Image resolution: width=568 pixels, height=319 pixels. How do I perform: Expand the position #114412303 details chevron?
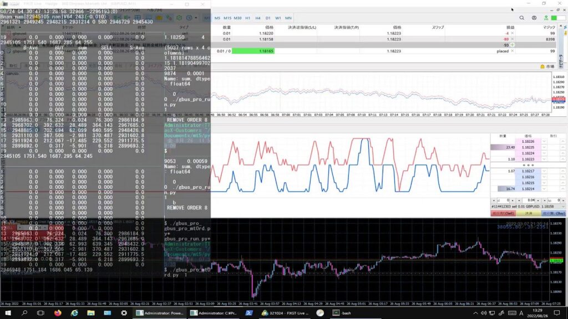pos(563,206)
